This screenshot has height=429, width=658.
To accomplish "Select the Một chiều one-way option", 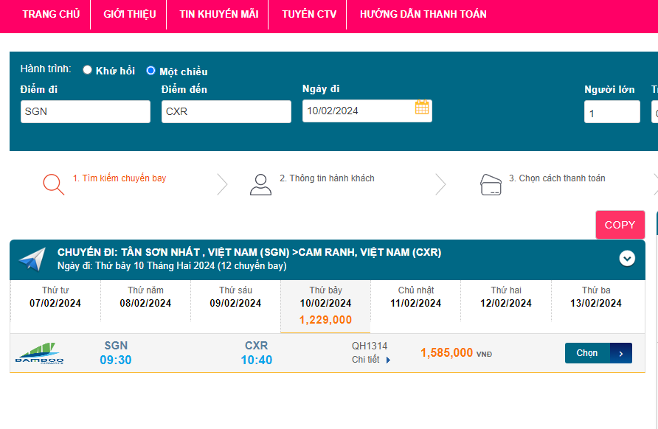I will tap(151, 71).
